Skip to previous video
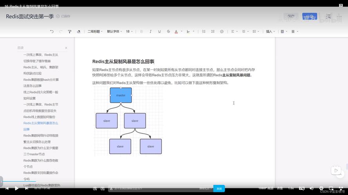The height and width of the screenshot is (195, 348). (x=7, y=188)
